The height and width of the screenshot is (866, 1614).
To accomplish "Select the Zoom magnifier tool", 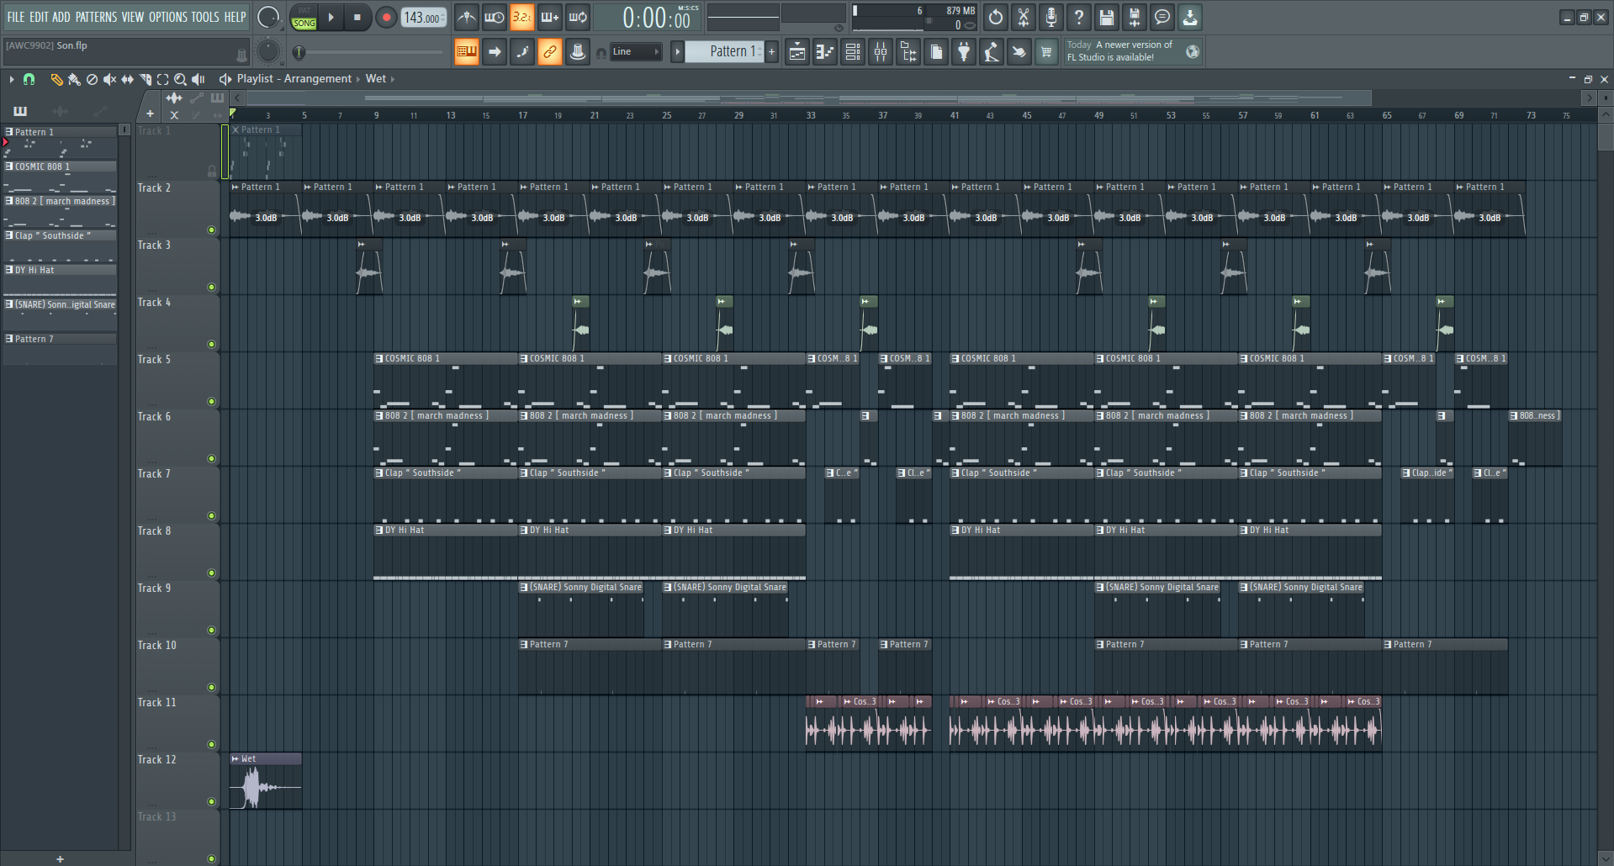I will point(180,79).
